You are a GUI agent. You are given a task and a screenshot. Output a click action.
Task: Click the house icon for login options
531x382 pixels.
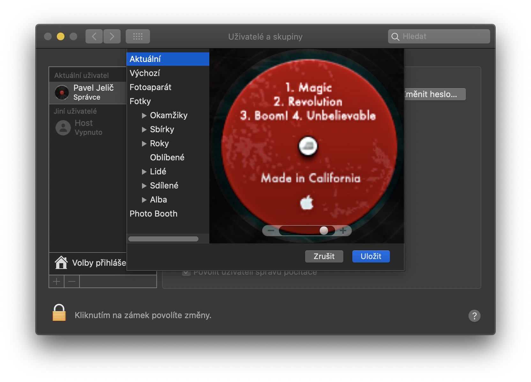tap(61, 263)
